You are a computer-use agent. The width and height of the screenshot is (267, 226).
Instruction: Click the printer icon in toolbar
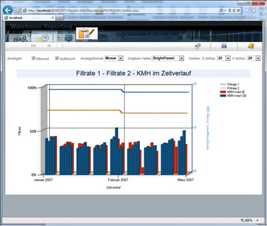point(224,46)
